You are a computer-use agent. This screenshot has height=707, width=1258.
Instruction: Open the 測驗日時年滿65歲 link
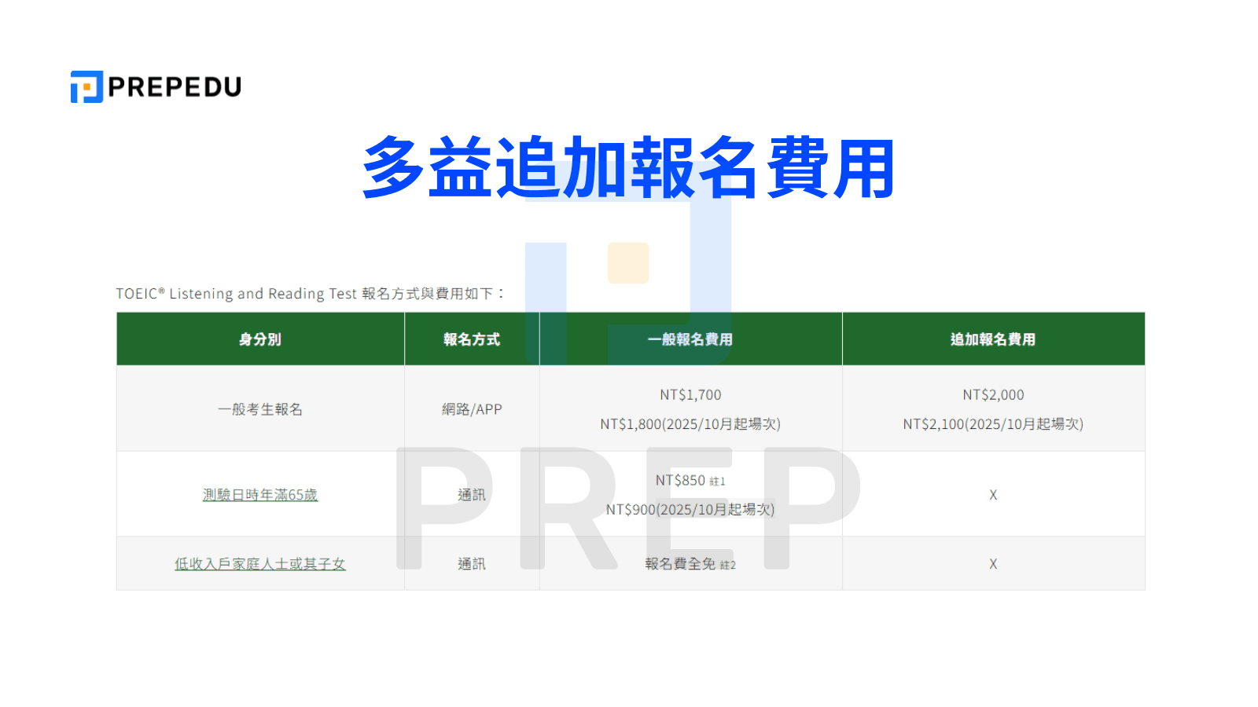point(259,494)
